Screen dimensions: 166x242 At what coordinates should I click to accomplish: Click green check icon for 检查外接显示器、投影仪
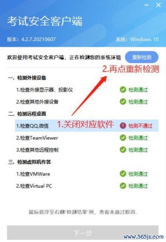coord(123,90)
